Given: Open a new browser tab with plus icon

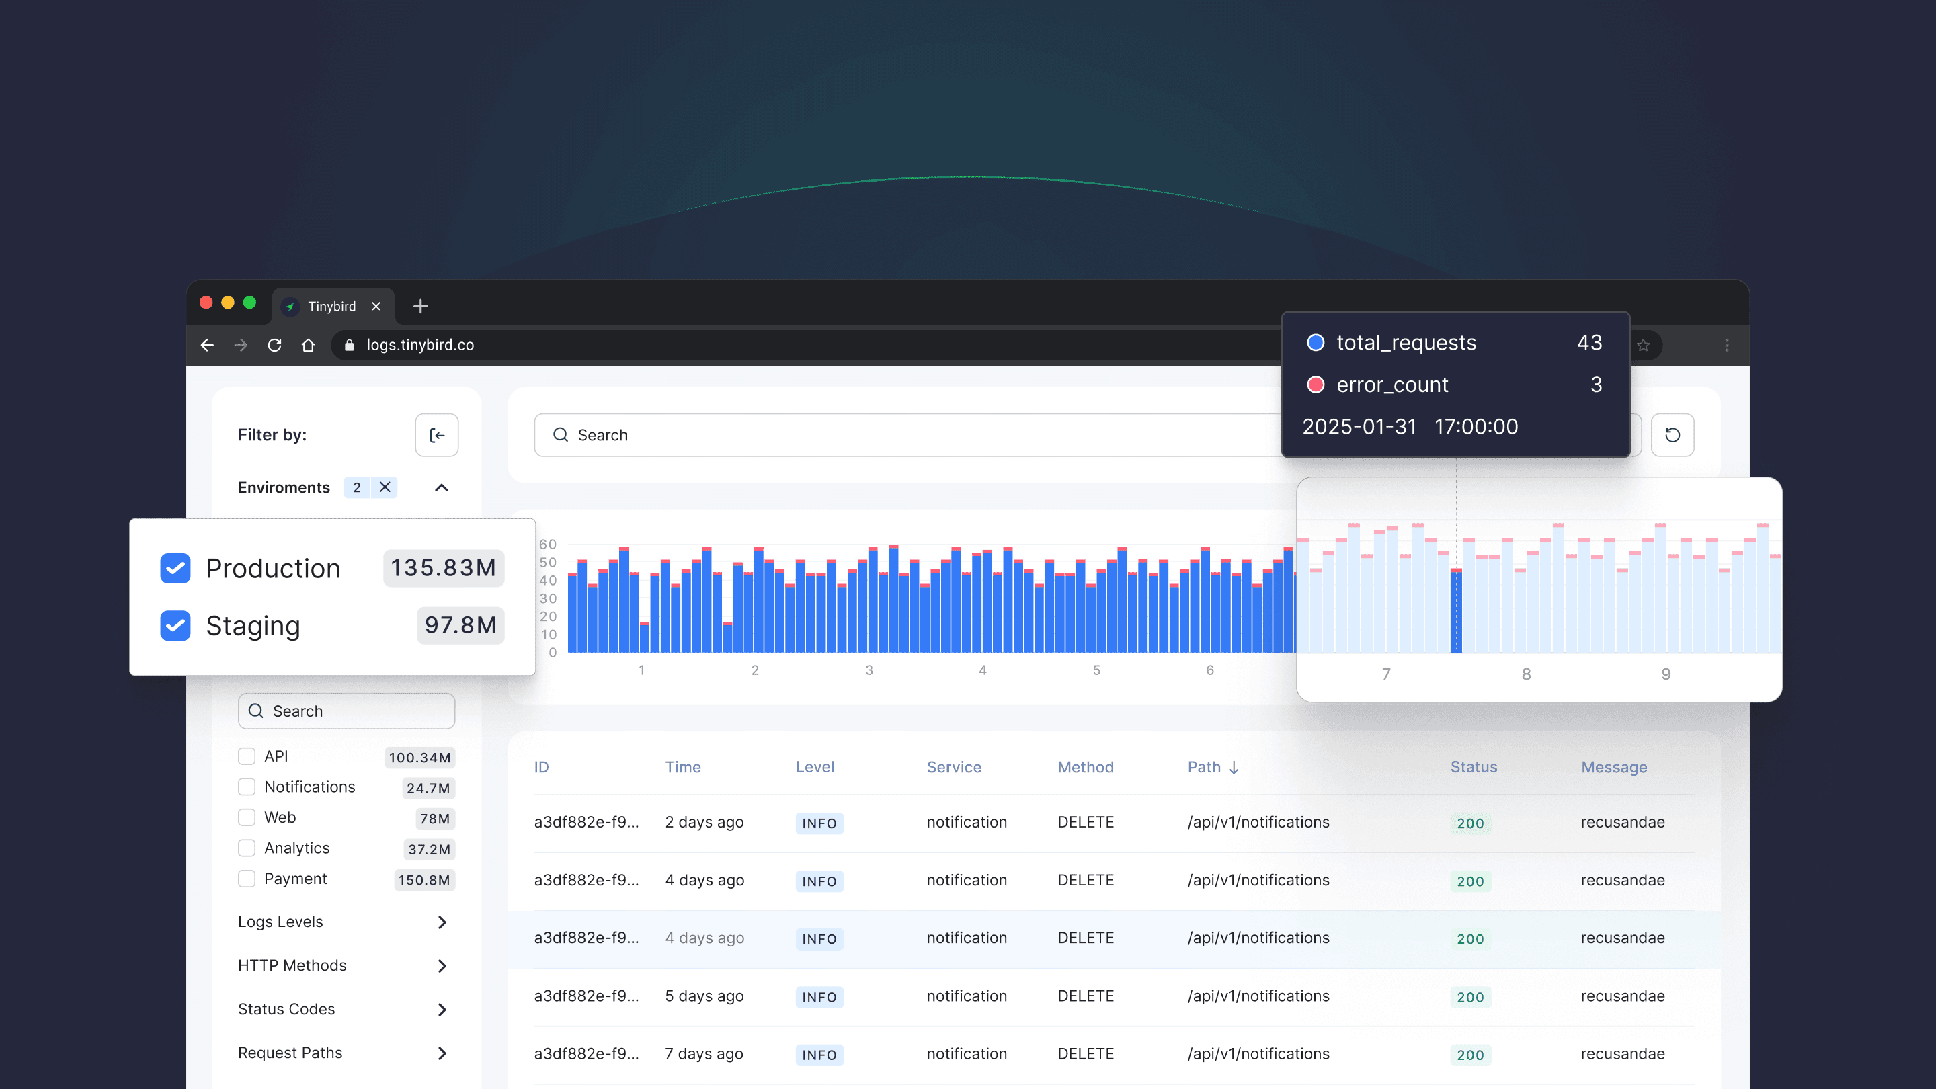Looking at the screenshot, I should [x=421, y=306].
